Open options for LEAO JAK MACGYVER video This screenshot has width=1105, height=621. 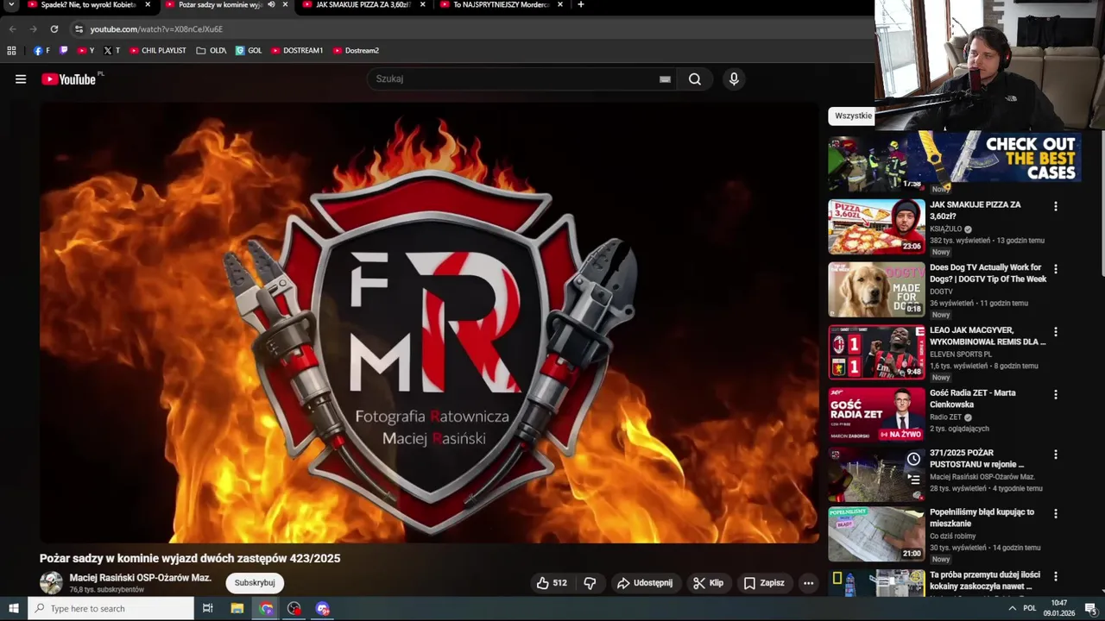[x=1055, y=332]
